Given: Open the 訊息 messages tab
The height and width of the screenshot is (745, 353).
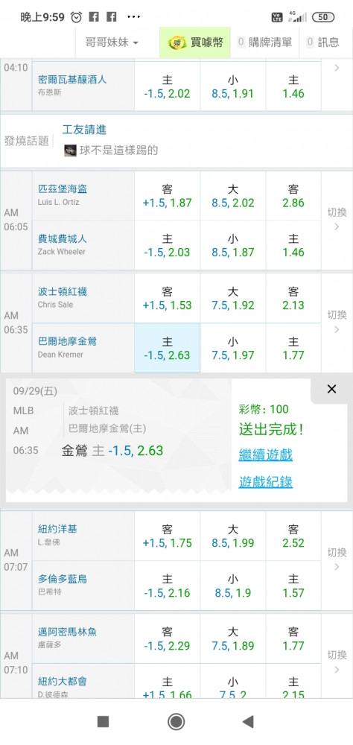Looking at the screenshot, I should (x=323, y=42).
